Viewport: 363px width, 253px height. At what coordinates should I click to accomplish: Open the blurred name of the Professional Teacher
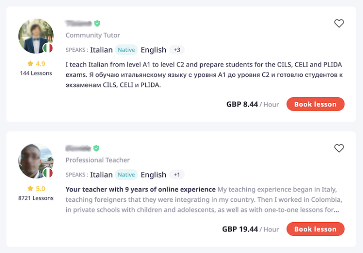pyautogui.click(x=78, y=148)
